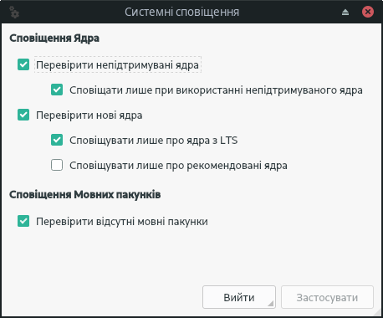This screenshot has width=383, height=318.
Task: Click the Сповіщення Мовних пакунків section heading
Action: click(x=85, y=194)
